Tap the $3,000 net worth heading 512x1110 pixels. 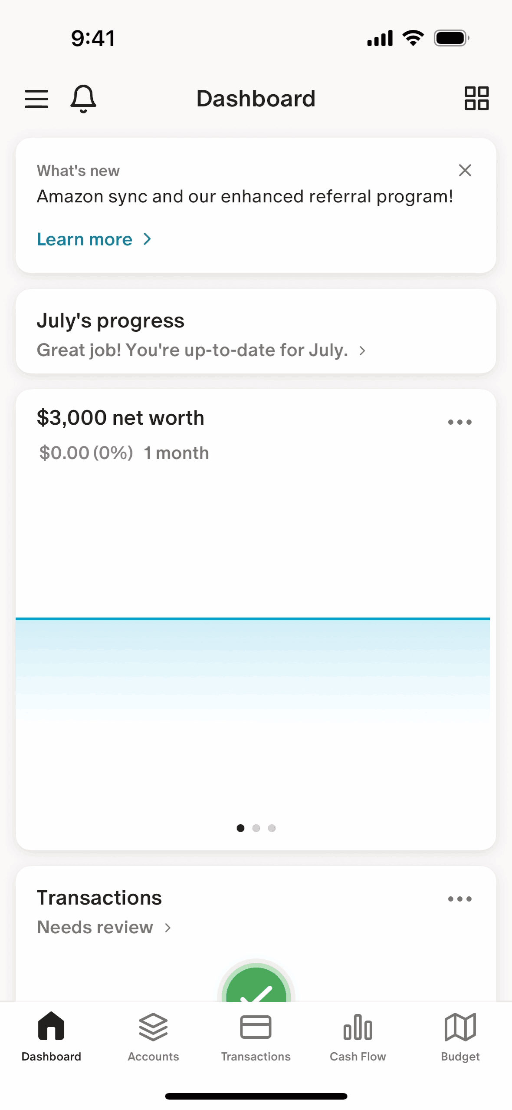coord(120,418)
